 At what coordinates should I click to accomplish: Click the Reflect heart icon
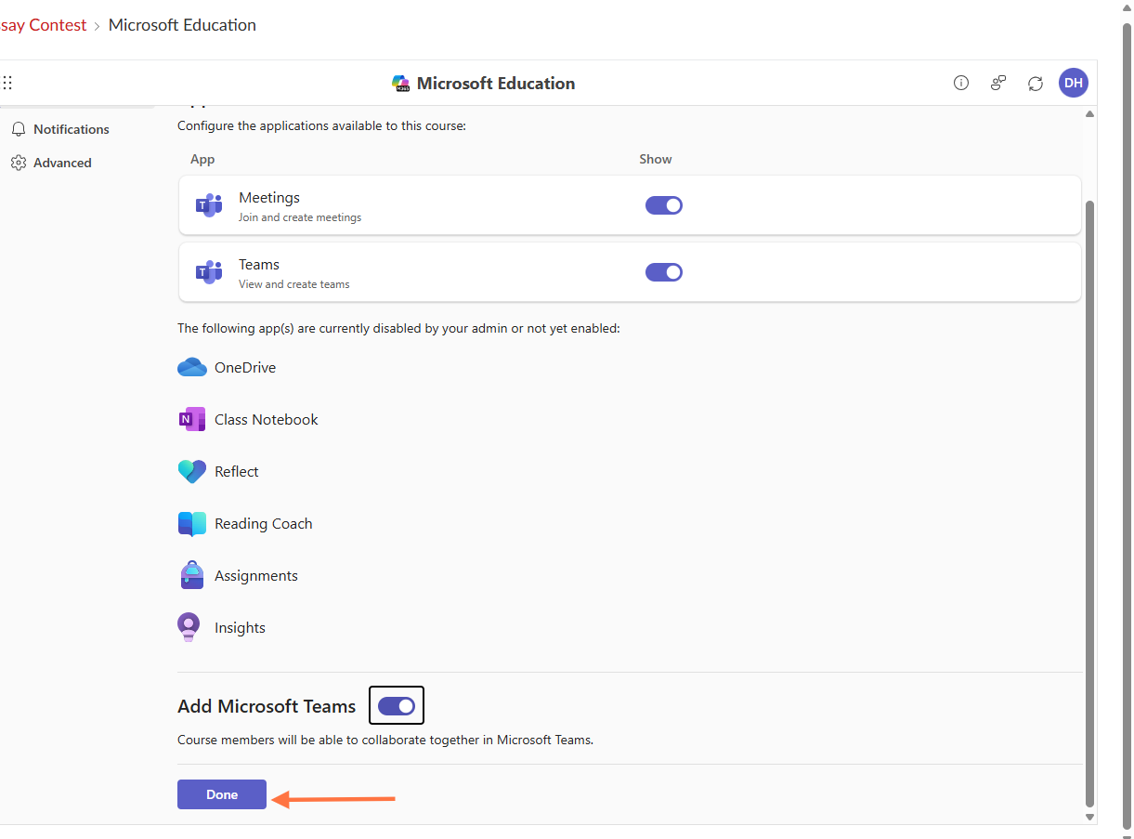tap(192, 471)
